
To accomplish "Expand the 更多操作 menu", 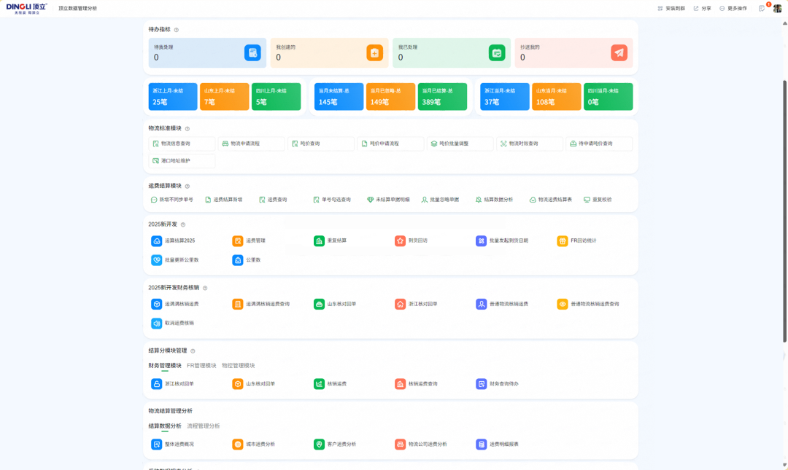I will click(x=733, y=8).
